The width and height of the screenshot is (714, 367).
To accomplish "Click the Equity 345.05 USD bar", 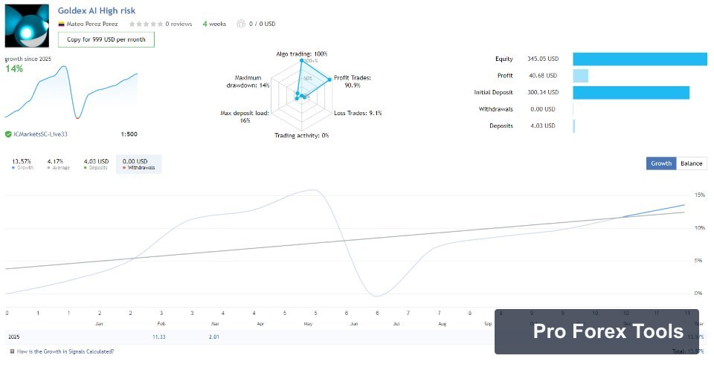I will pos(640,59).
